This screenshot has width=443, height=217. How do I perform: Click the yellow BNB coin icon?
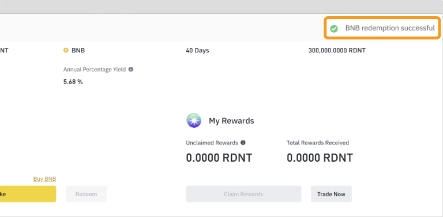[66, 51]
